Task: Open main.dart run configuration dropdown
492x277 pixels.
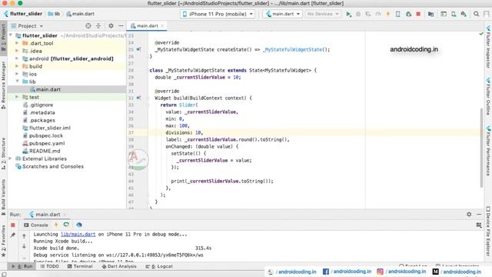Action: click(283, 14)
